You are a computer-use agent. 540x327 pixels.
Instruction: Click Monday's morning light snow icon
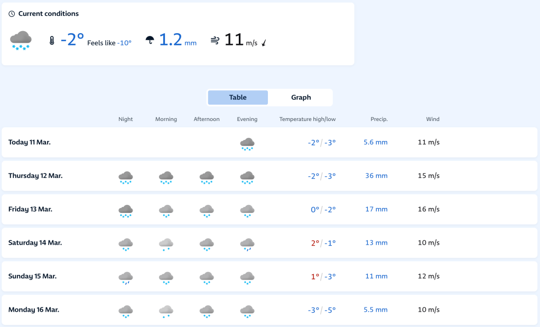tap(166, 311)
